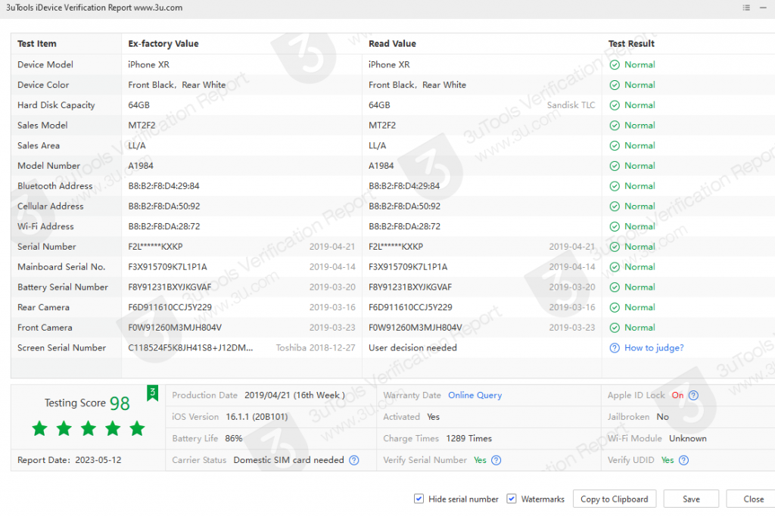This screenshot has width=775, height=516.
Task: Open help icon next to Apple ID Lock
Action: 693,396
